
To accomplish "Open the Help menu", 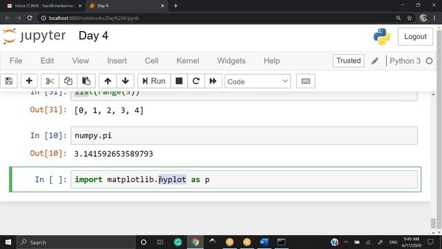I will 271,61.
